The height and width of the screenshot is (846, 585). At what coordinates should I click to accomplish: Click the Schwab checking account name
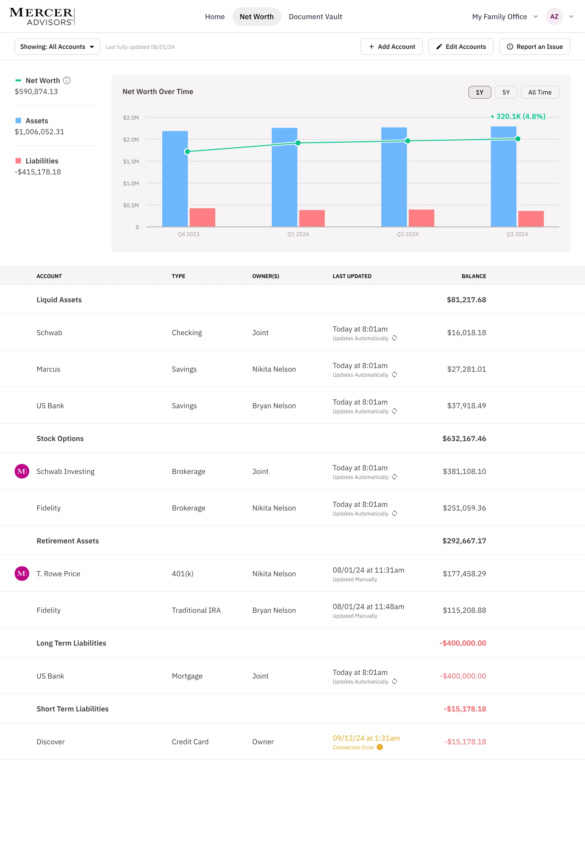[x=49, y=332]
